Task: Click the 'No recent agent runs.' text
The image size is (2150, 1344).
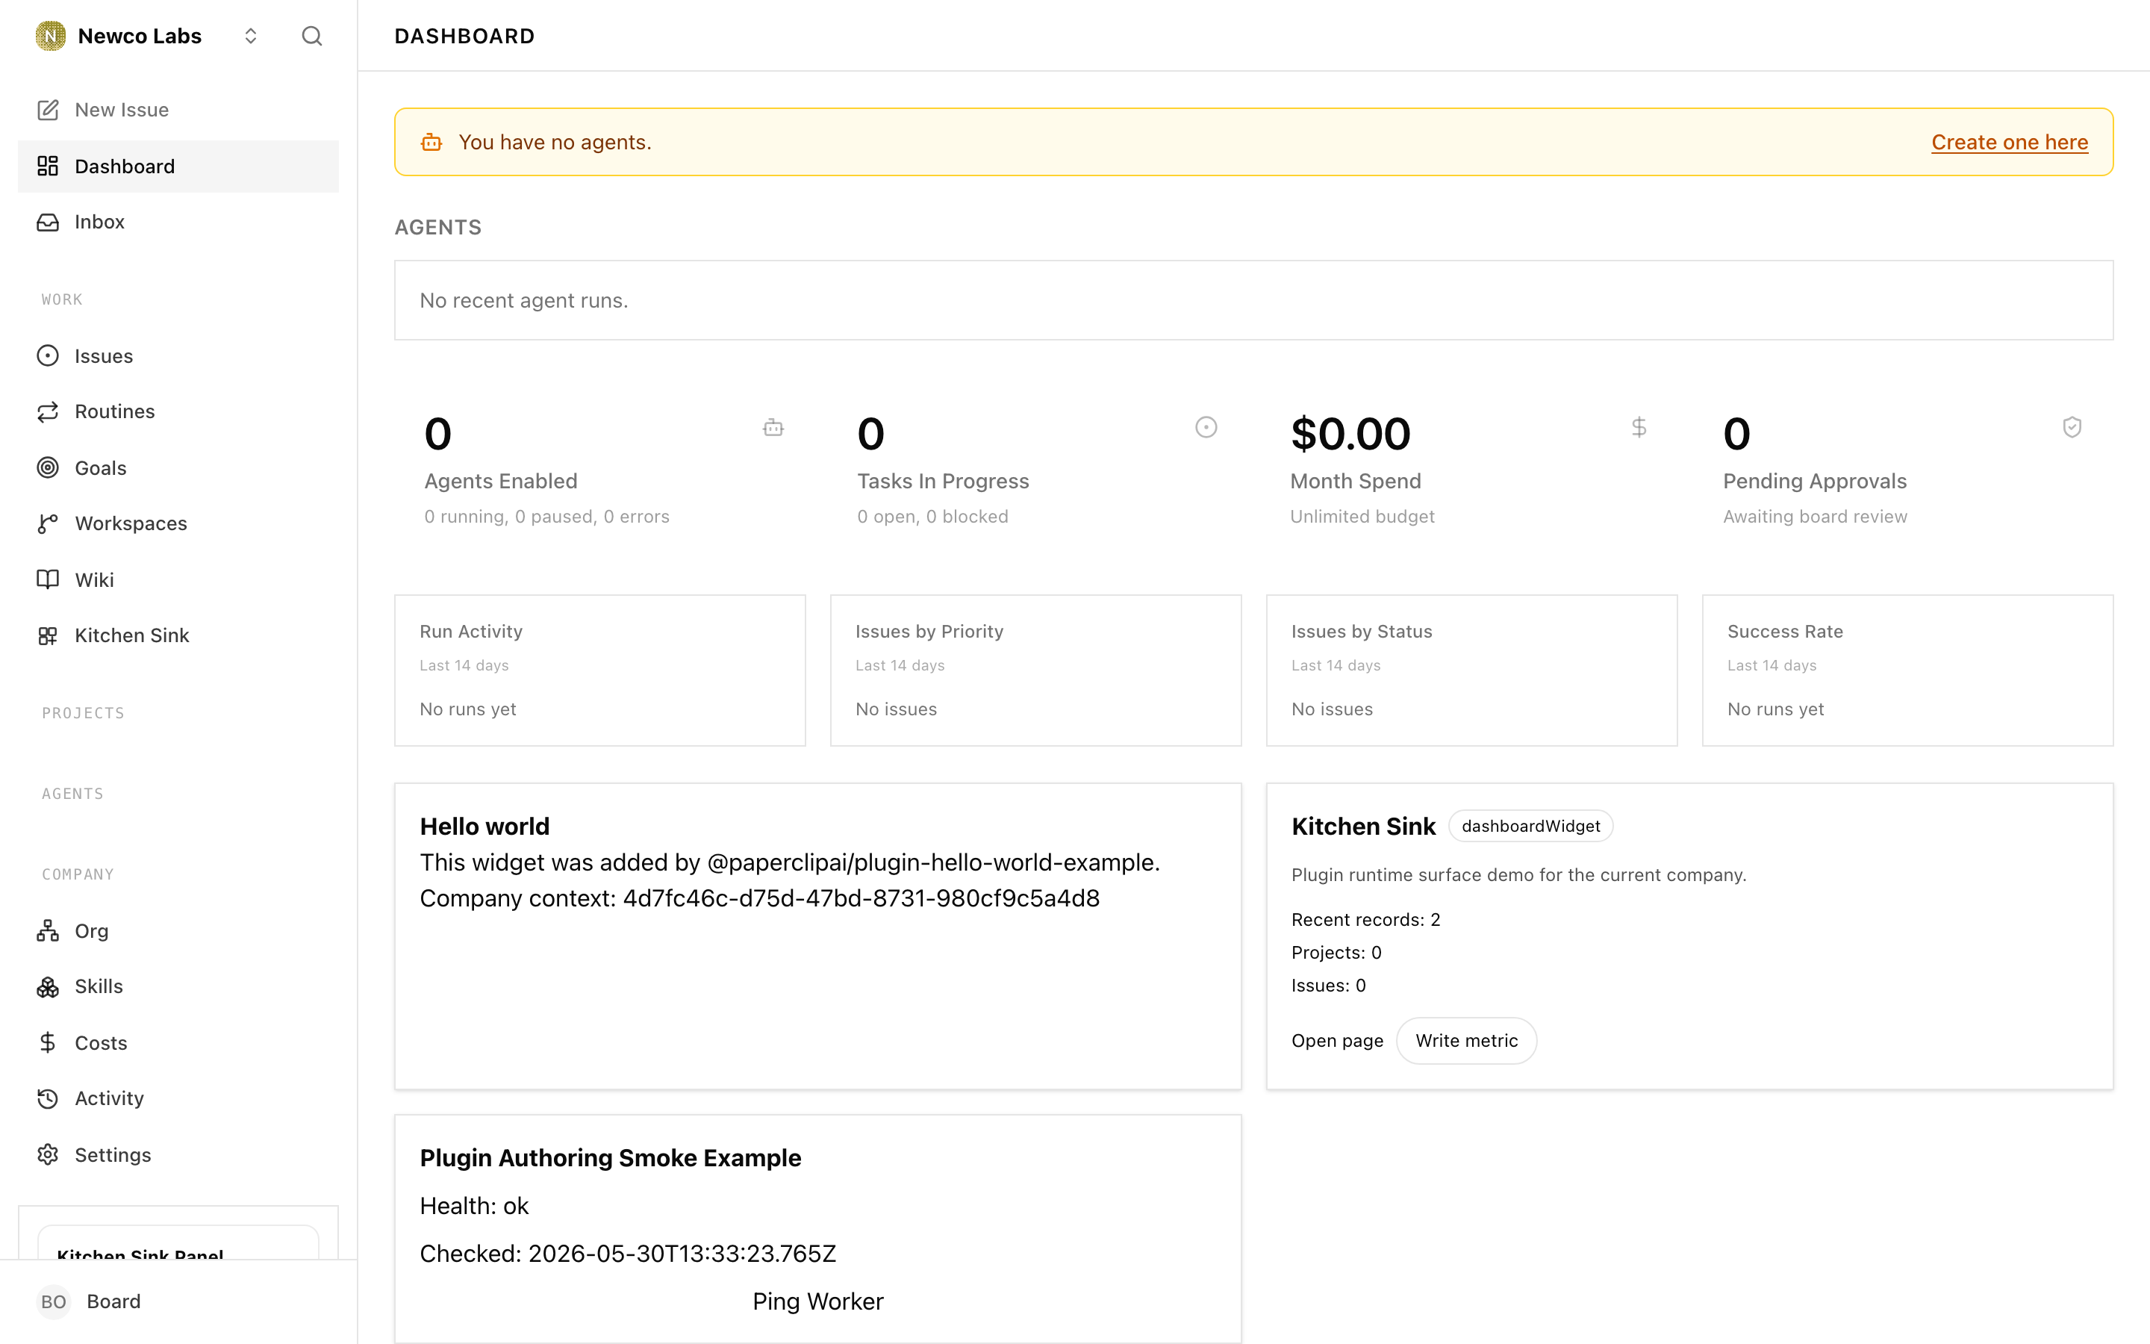Action: tap(523, 300)
